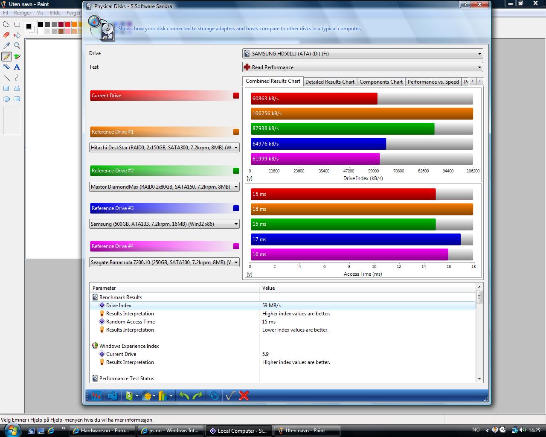Select the rectangular Select tool in Paint
This screenshot has height=437, width=546.
tap(17, 24)
